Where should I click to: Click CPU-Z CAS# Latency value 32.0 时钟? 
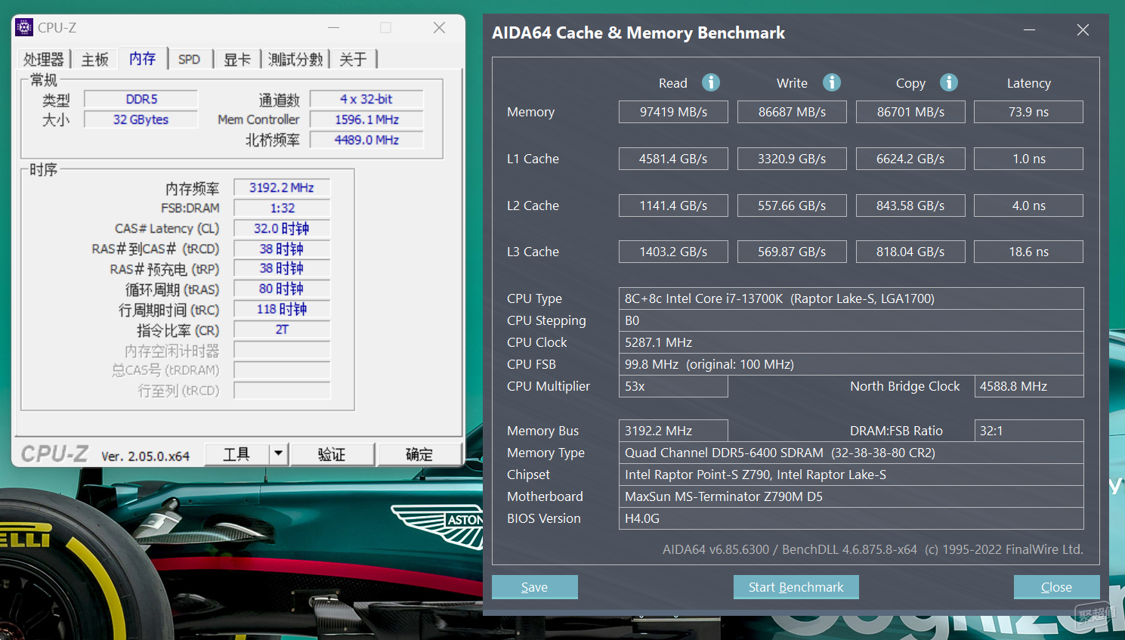282,228
